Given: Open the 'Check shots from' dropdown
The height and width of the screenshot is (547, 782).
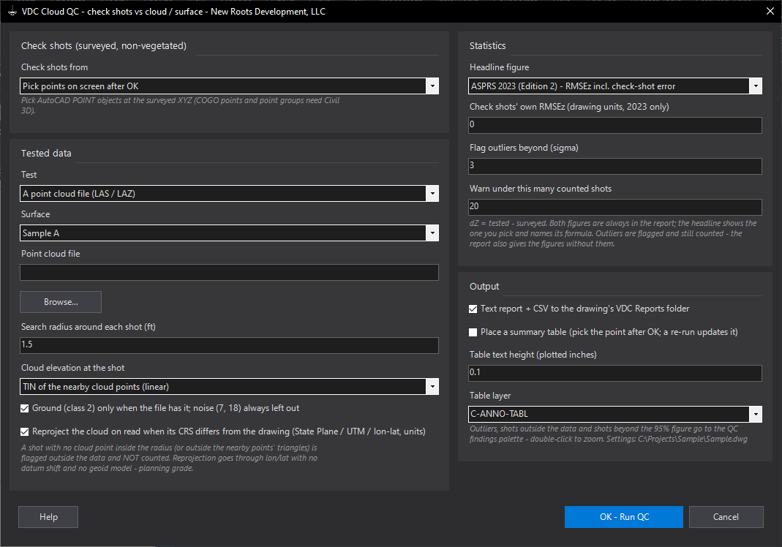Looking at the screenshot, I should click(x=230, y=86).
